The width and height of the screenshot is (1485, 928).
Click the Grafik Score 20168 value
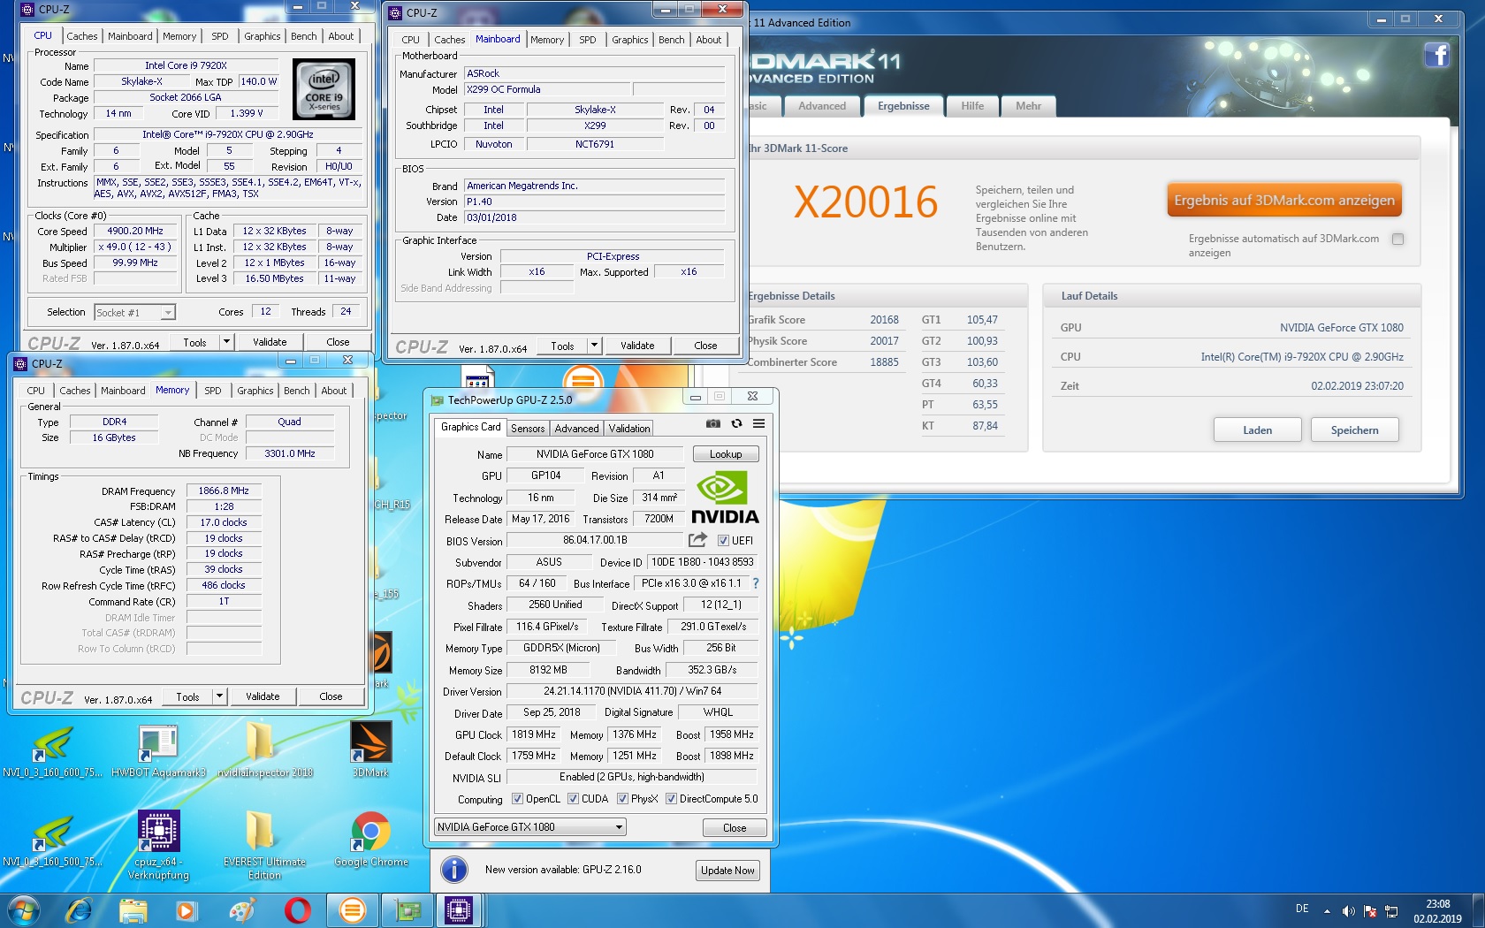[x=884, y=320]
